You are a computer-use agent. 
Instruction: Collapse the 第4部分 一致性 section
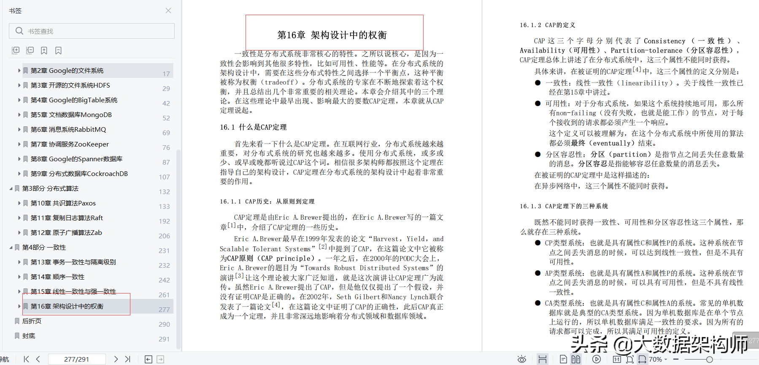pyautogui.click(x=11, y=248)
